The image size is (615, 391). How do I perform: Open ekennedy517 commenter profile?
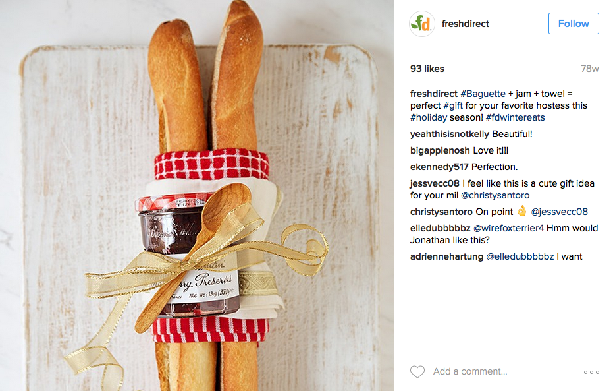point(439,167)
